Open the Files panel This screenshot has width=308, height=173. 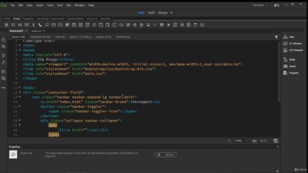coord(289,37)
